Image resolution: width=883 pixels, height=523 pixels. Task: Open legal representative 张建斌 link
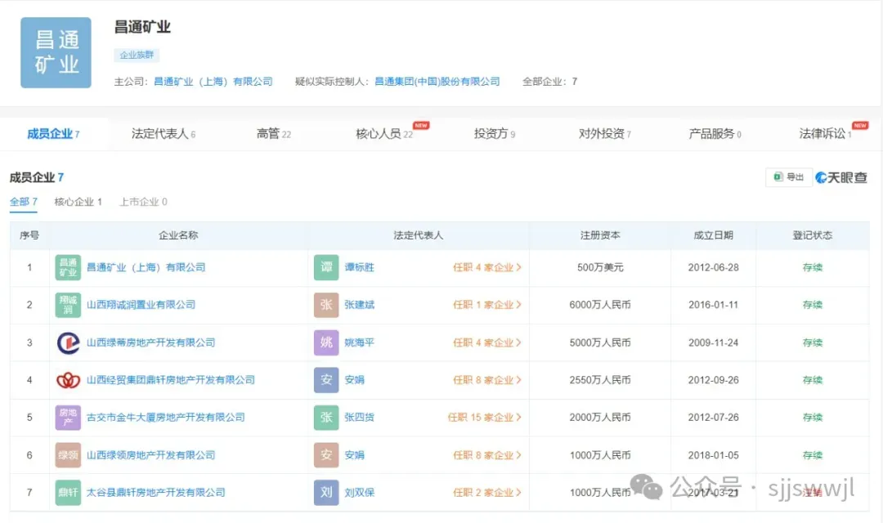coord(359,305)
